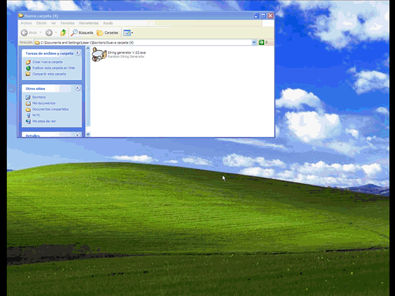Click the Compartir esta carpeta icon
The height and width of the screenshot is (296, 395).
pos(28,74)
